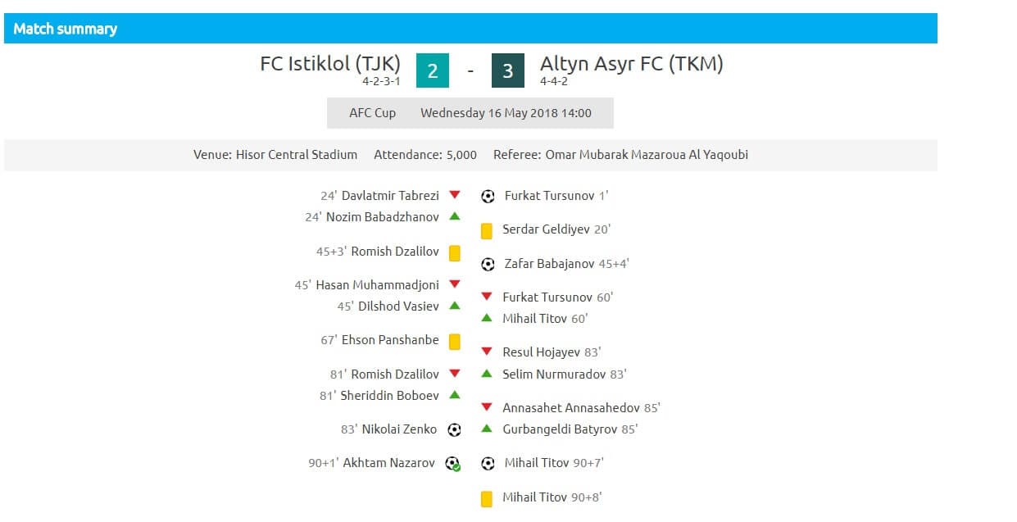This screenshot has width=1017, height=522.
Task: Click yellow card beside Ehson Panshanbe
Action: [x=455, y=342]
